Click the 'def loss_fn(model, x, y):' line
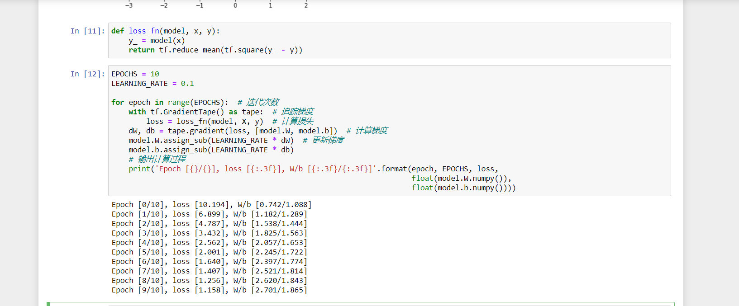This screenshot has width=739, height=306. (x=166, y=31)
